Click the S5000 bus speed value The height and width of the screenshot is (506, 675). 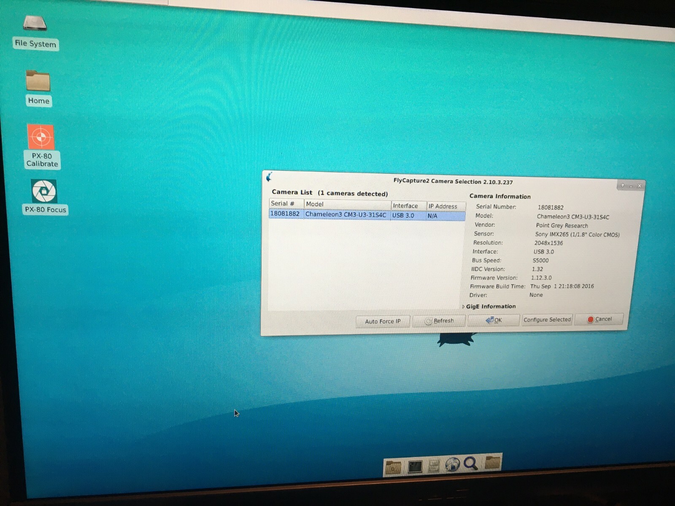[x=540, y=261]
